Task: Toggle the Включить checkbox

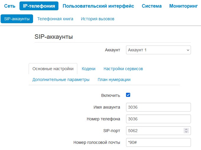Action: pyautogui.click(x=128, y=95)
